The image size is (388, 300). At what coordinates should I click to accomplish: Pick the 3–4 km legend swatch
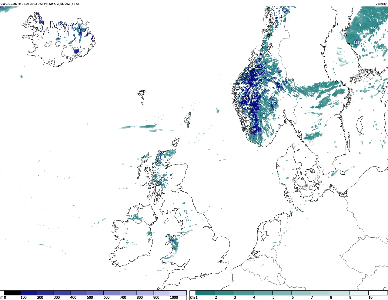[x=243, y=293]
